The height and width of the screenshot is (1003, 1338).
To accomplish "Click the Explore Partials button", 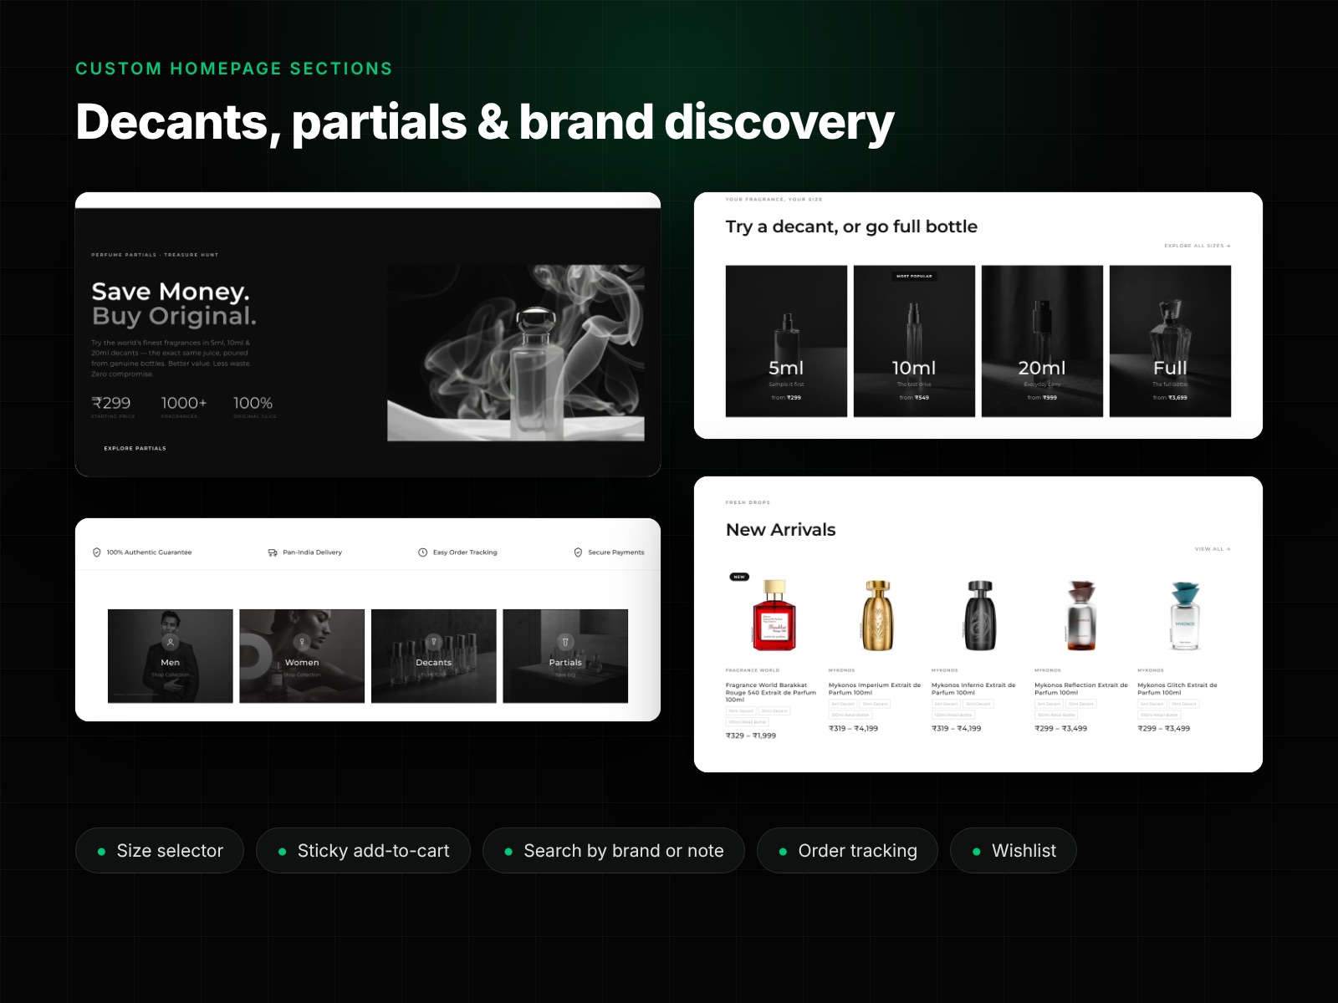I will pos(135,448).
